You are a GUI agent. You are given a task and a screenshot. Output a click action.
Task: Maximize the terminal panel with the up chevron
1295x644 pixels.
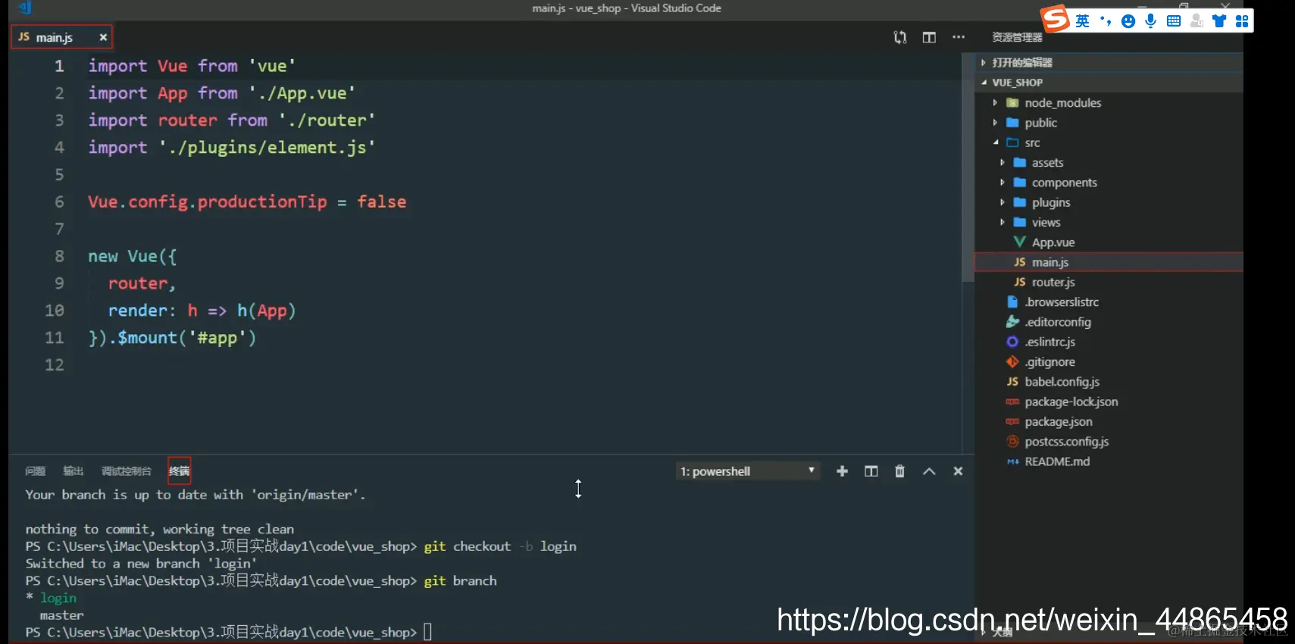click(x=929, y=471)
